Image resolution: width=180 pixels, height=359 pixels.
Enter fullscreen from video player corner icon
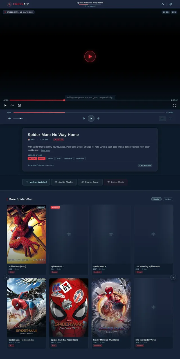[x=175, y=105]
